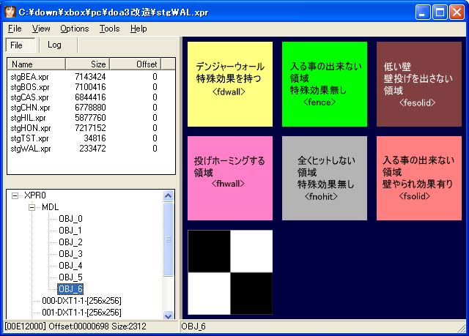Screen dimensions: 469x336
Task: Select OBJ_2 in the tree
Action: click(70, 242)
